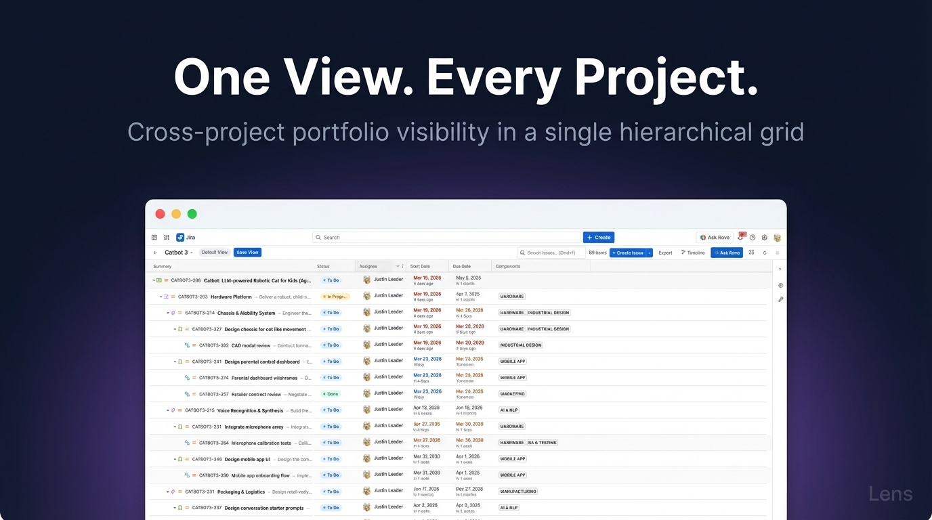Click the Done status pill on Retailer contract review
This screenshot has height=520, width=932.
coord(331,393)
